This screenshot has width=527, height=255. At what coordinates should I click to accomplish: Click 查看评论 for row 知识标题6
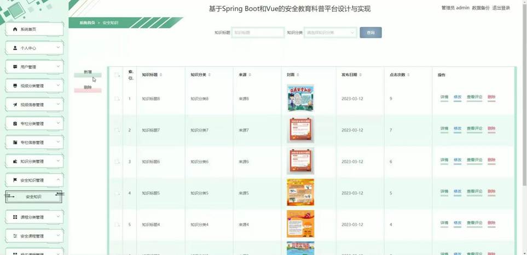tap(474, 161)
